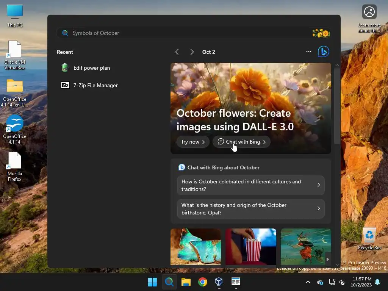Click the network tray icon
Image resolution: width=388 pixels, height=291 pixels.
click(x=332, y=282)
